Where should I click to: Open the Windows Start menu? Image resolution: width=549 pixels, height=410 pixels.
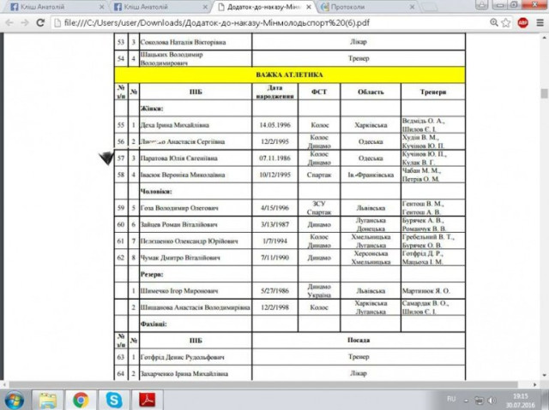[15, 399]
